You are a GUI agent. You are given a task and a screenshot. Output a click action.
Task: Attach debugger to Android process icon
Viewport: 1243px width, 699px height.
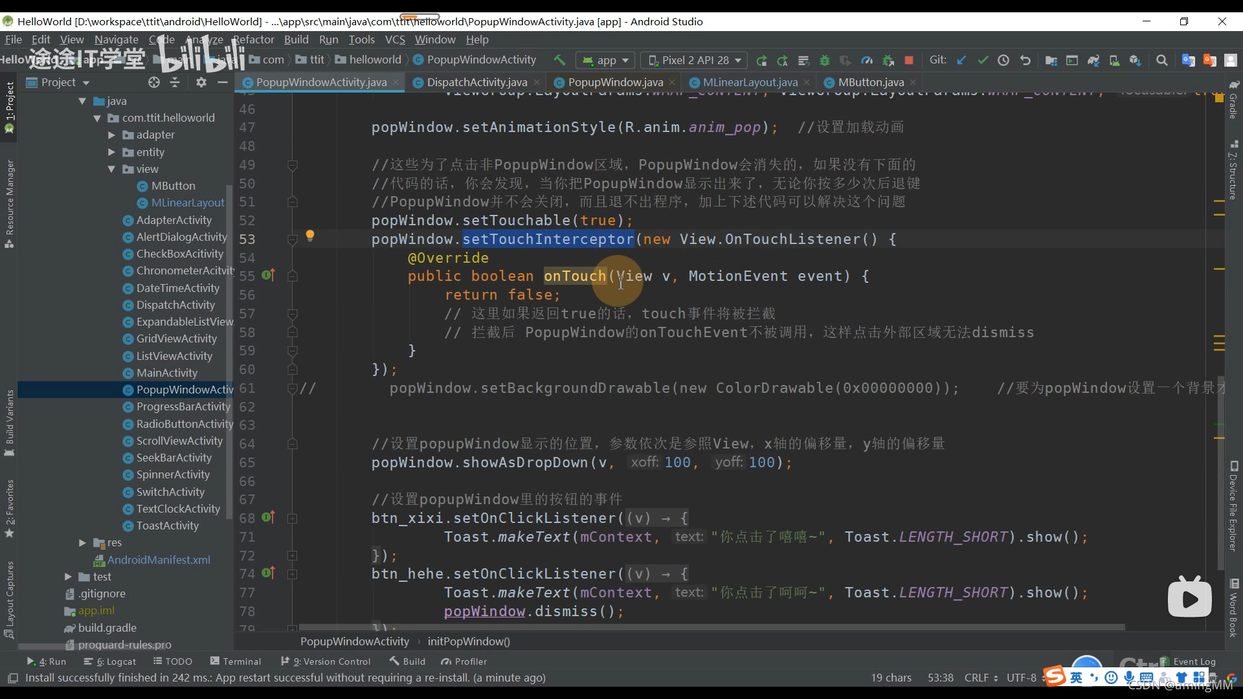[x=888, y=60]
